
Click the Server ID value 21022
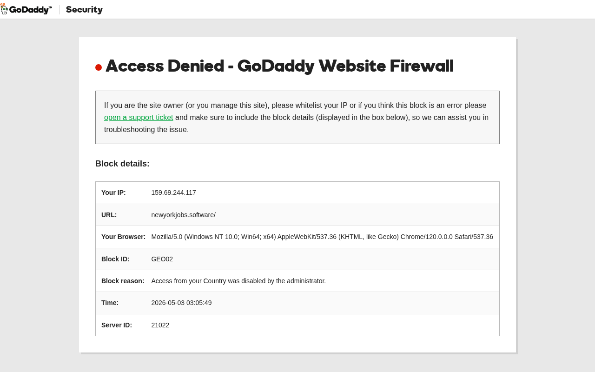click(160, 325)
